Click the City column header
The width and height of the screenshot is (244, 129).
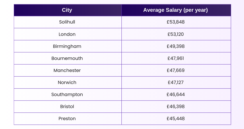67,10
